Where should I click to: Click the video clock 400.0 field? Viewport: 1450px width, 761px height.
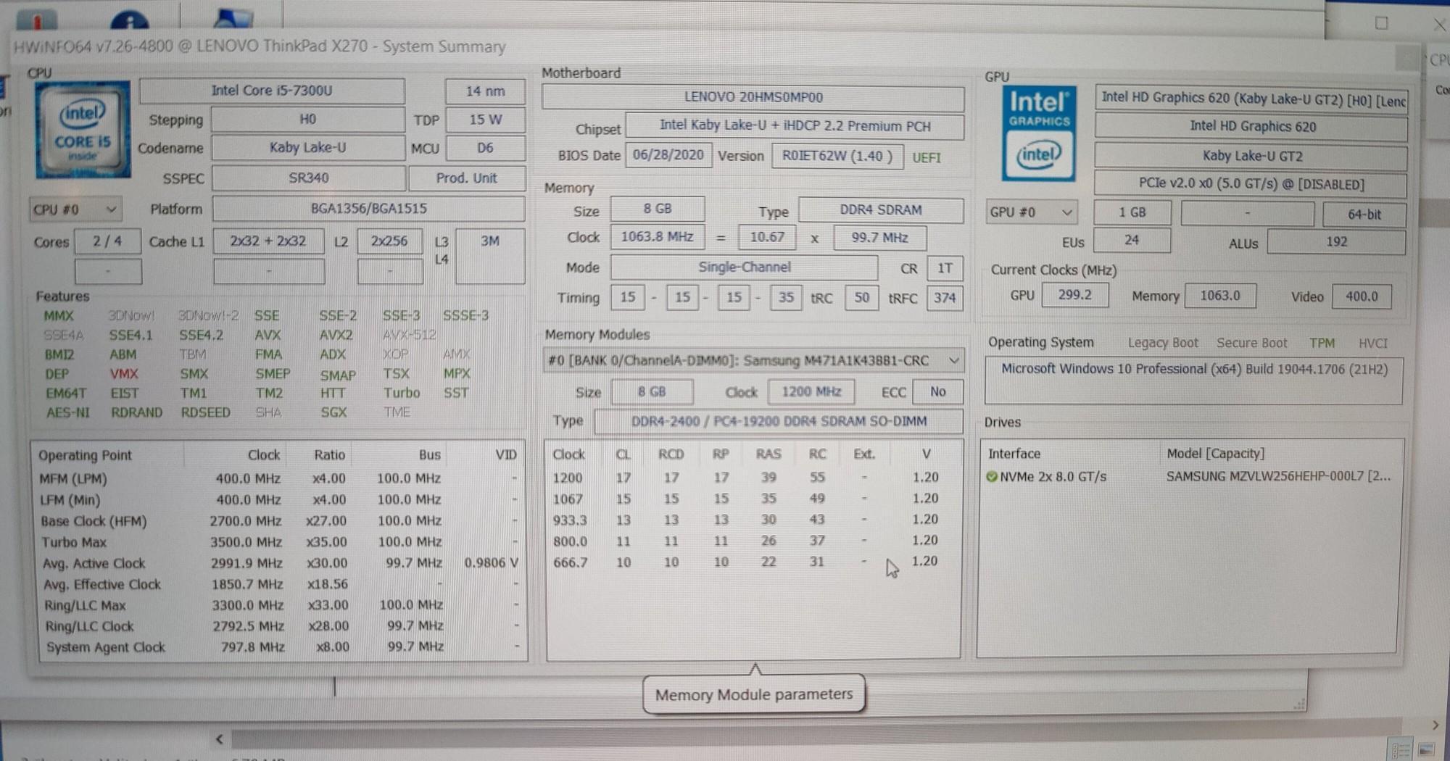coord(1362,296)
